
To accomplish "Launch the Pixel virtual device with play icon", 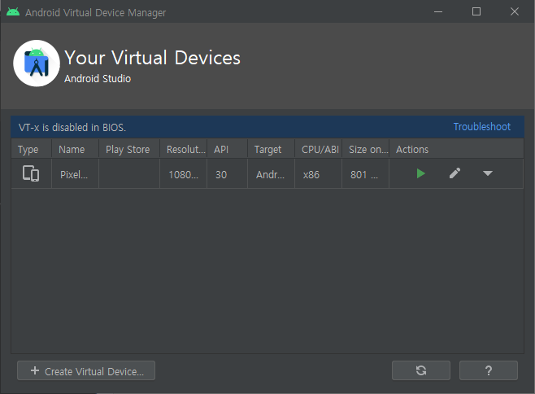I will 420,173.
